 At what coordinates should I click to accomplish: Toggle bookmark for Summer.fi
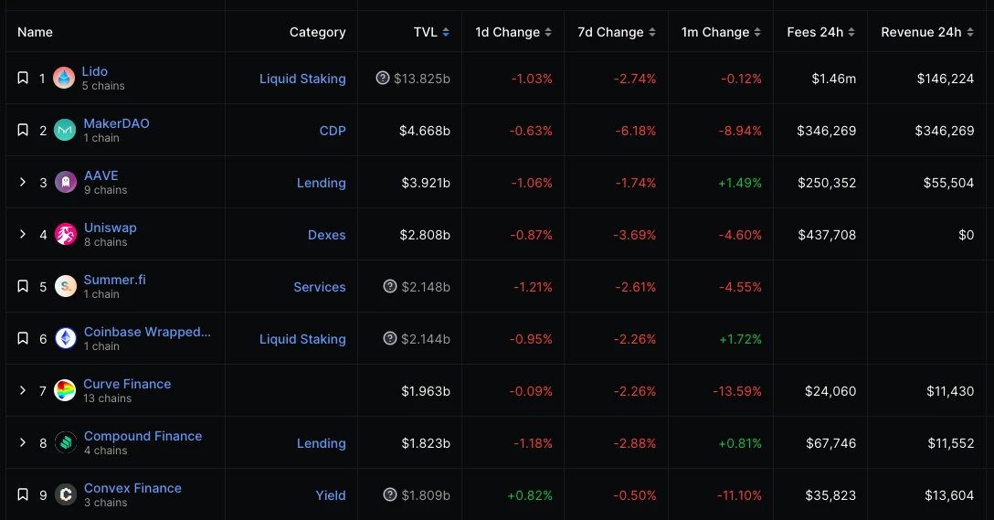pos(23,287)
